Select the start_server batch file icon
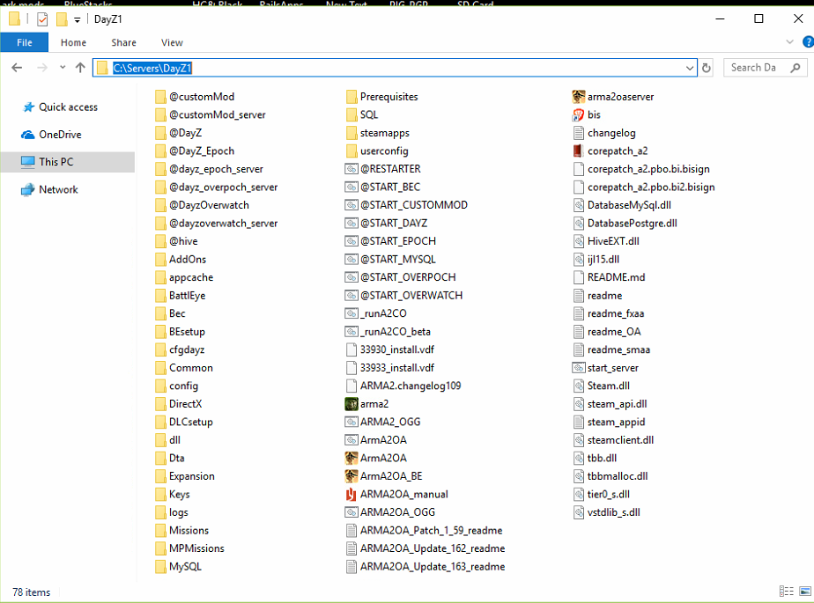Screen dimensions: 814x603 [x=578, y=368]
